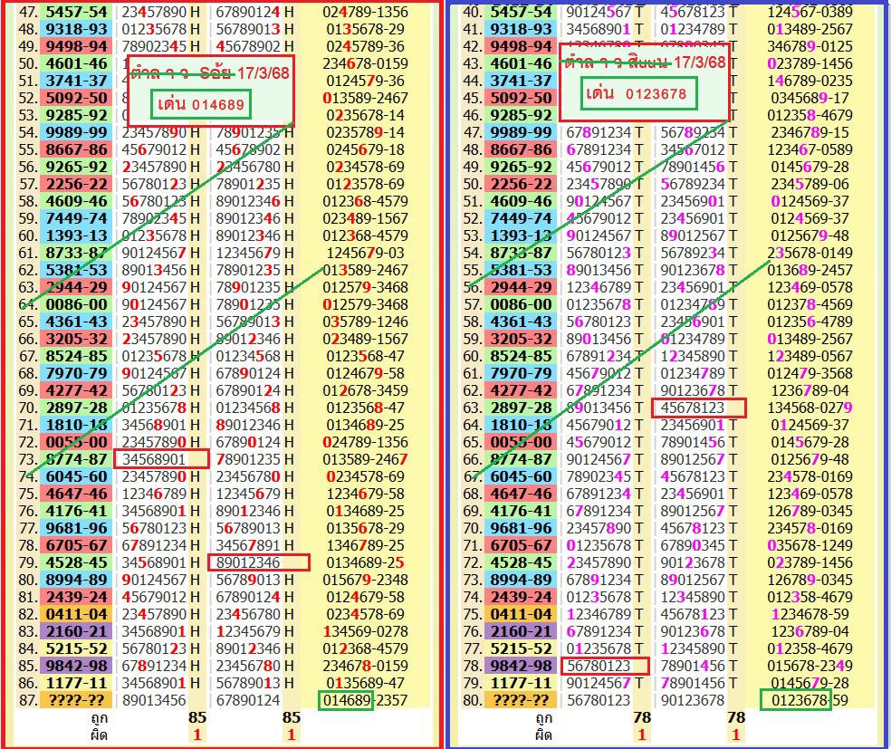Image resolution: width=891 pixels, height=749 pixels.
Task: Click the ถูก label under the left table
Action: click(101, 719)
